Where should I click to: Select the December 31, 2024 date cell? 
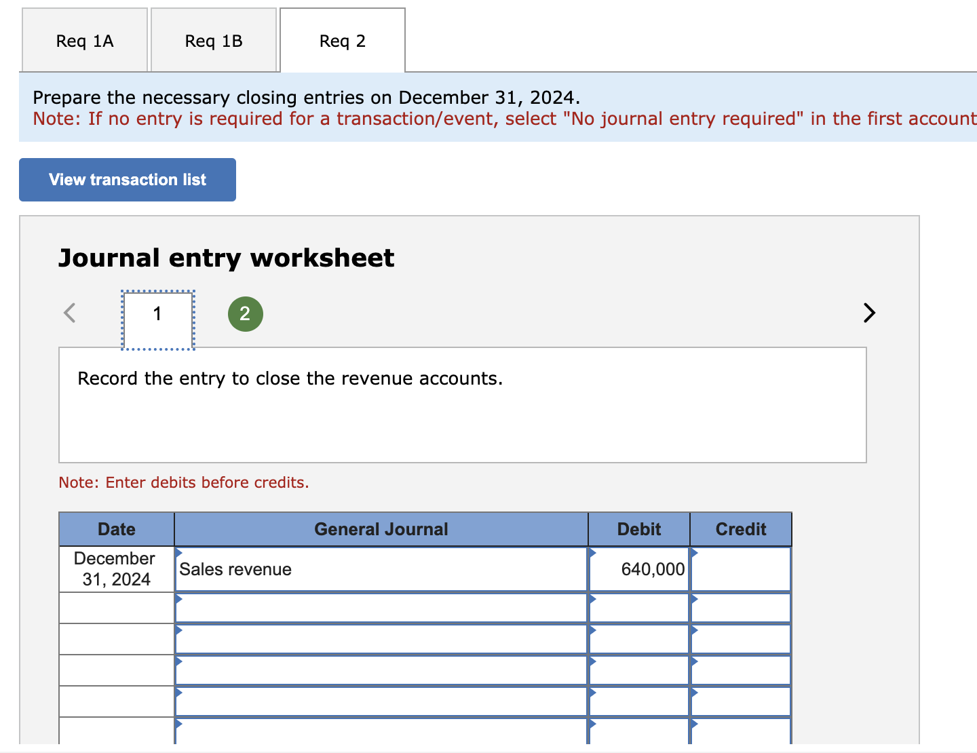click(x=116, y=568)
